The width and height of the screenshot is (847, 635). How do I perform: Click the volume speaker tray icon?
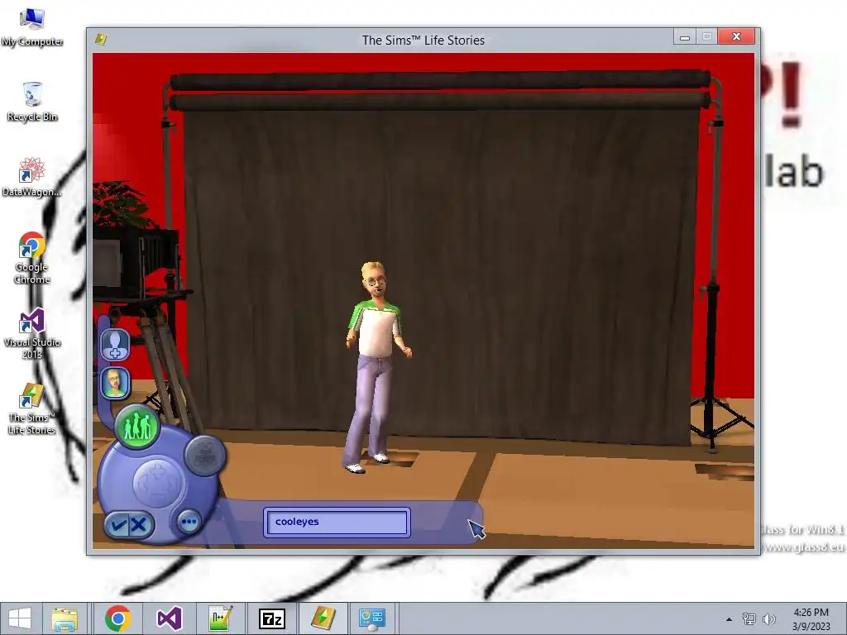coord(768,618)
